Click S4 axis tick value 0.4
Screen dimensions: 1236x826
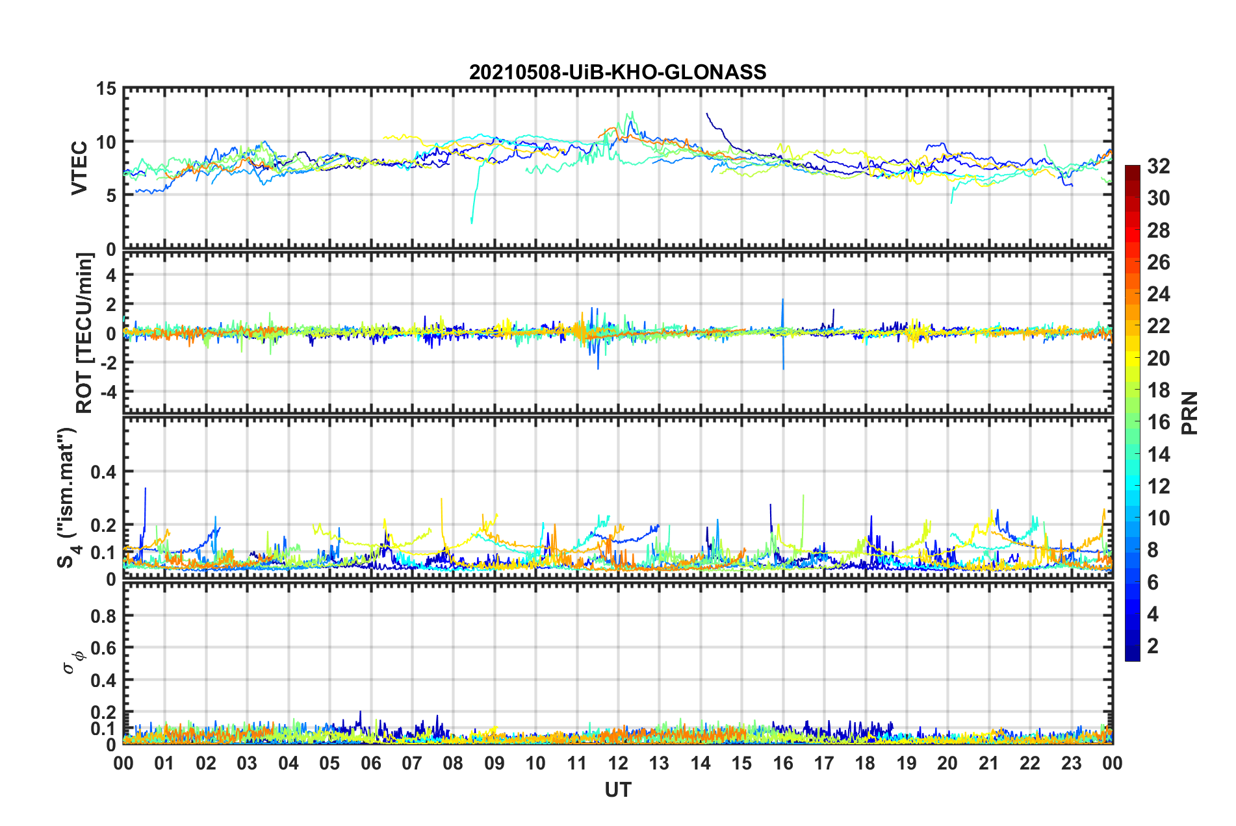click(104, 471)
